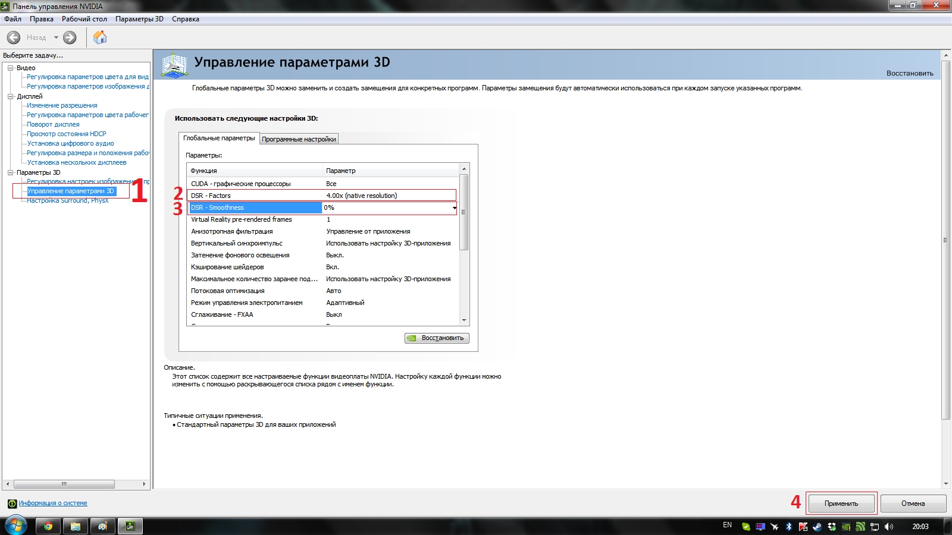
Task: Click the task tree scroll-left arrow
Action: pyautogui.click(x=7, y=484)
